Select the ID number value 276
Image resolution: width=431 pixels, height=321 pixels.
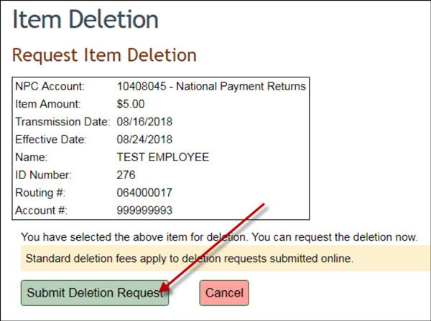pos(126,174)
